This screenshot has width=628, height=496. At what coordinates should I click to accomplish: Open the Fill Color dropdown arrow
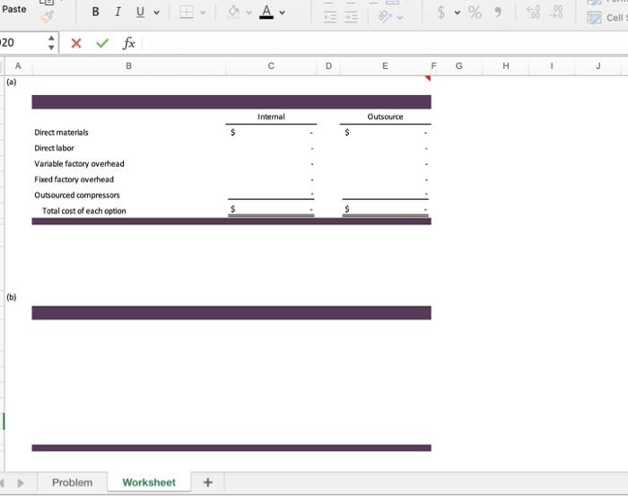(249, 13)
